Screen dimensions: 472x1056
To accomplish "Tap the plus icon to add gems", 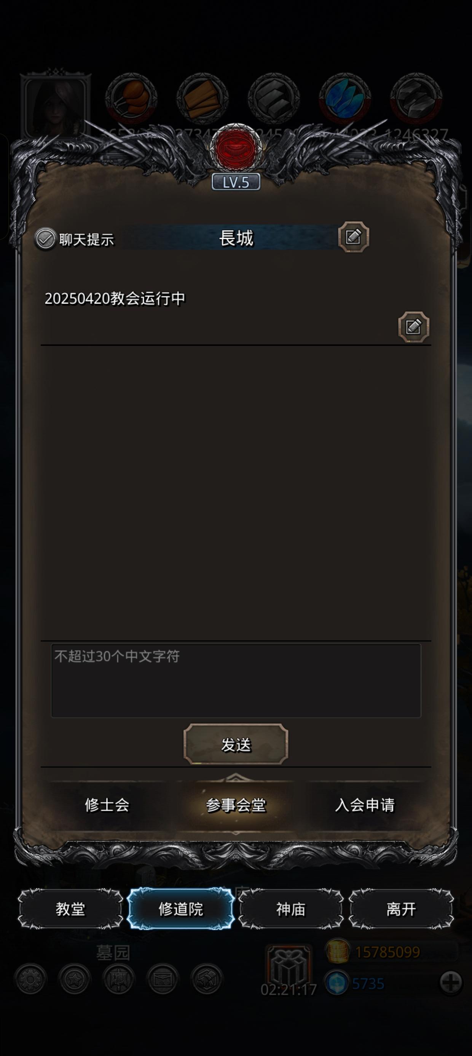I will pyautogui.click(x=451, y=982).
